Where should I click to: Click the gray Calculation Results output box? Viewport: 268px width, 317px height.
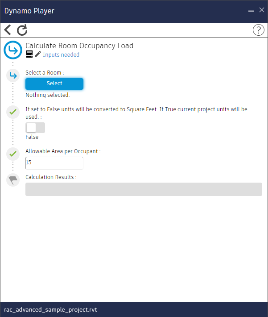[144, 189]
